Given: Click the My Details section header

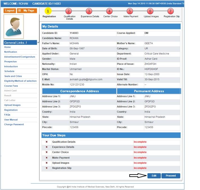Looking at the screenshot, I should (111, 26).
